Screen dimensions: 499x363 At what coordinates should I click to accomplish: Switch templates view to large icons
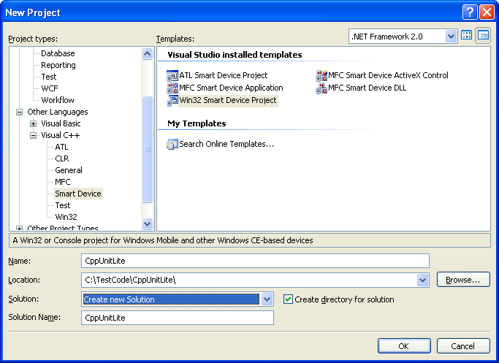467,36
